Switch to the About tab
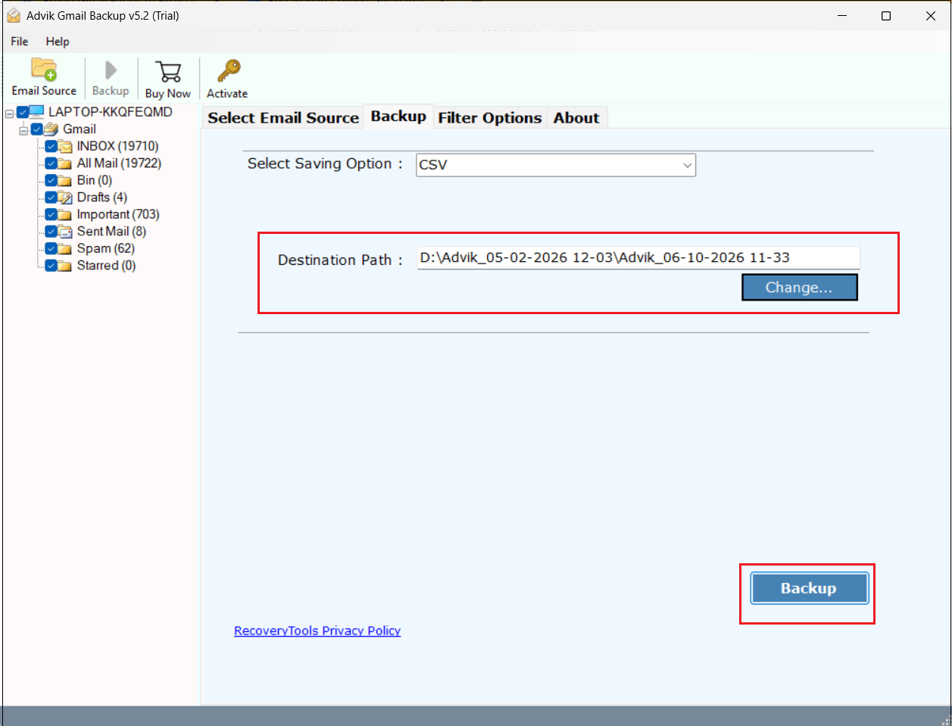 point(576,118)
